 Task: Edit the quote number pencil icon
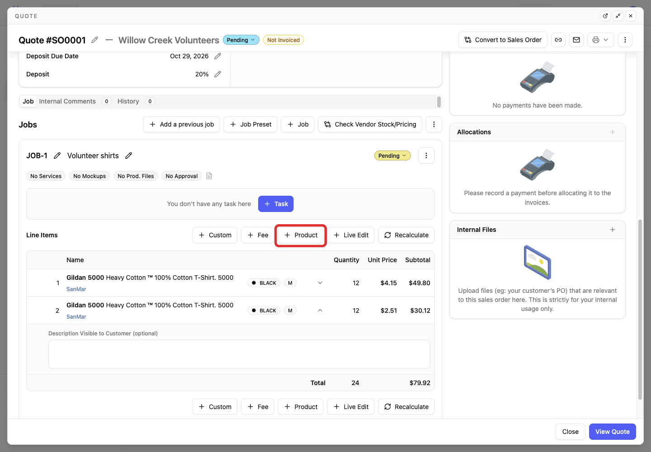[94, 40]
